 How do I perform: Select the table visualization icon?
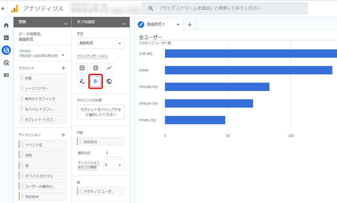pos(82,68)
